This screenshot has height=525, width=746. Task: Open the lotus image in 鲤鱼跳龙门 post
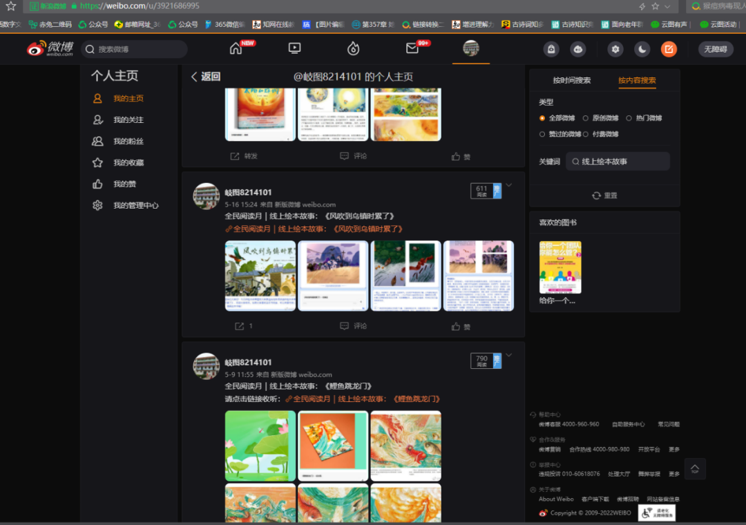click(x=260, y=446)
